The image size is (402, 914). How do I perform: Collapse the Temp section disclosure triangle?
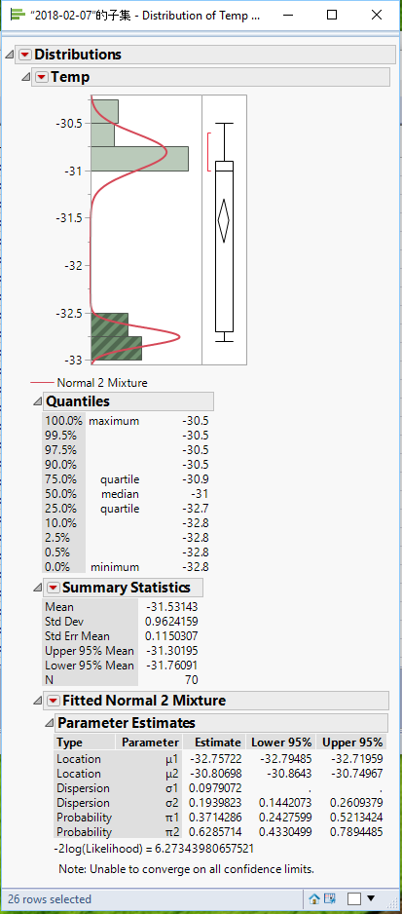(26, 77)
